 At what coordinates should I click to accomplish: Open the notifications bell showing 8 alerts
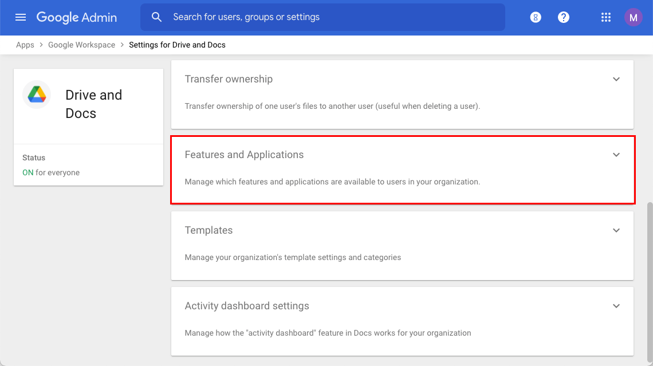(535, 17)
